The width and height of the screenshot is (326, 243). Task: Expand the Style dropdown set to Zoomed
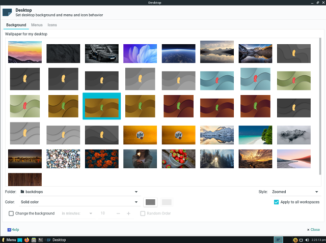295,192
